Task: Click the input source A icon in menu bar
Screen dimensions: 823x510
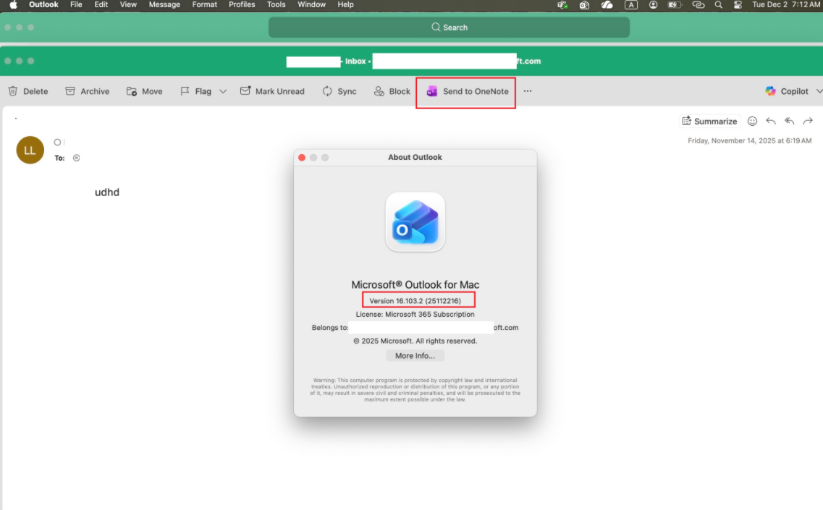Action: pos(631,5)
